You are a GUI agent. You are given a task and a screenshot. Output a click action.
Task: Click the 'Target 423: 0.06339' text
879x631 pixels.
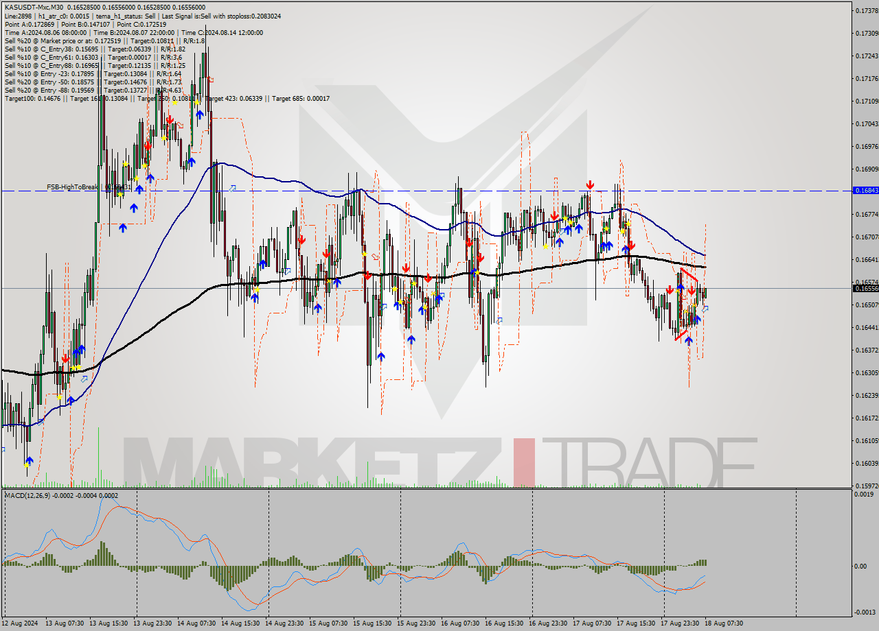[x=233, y=98]
